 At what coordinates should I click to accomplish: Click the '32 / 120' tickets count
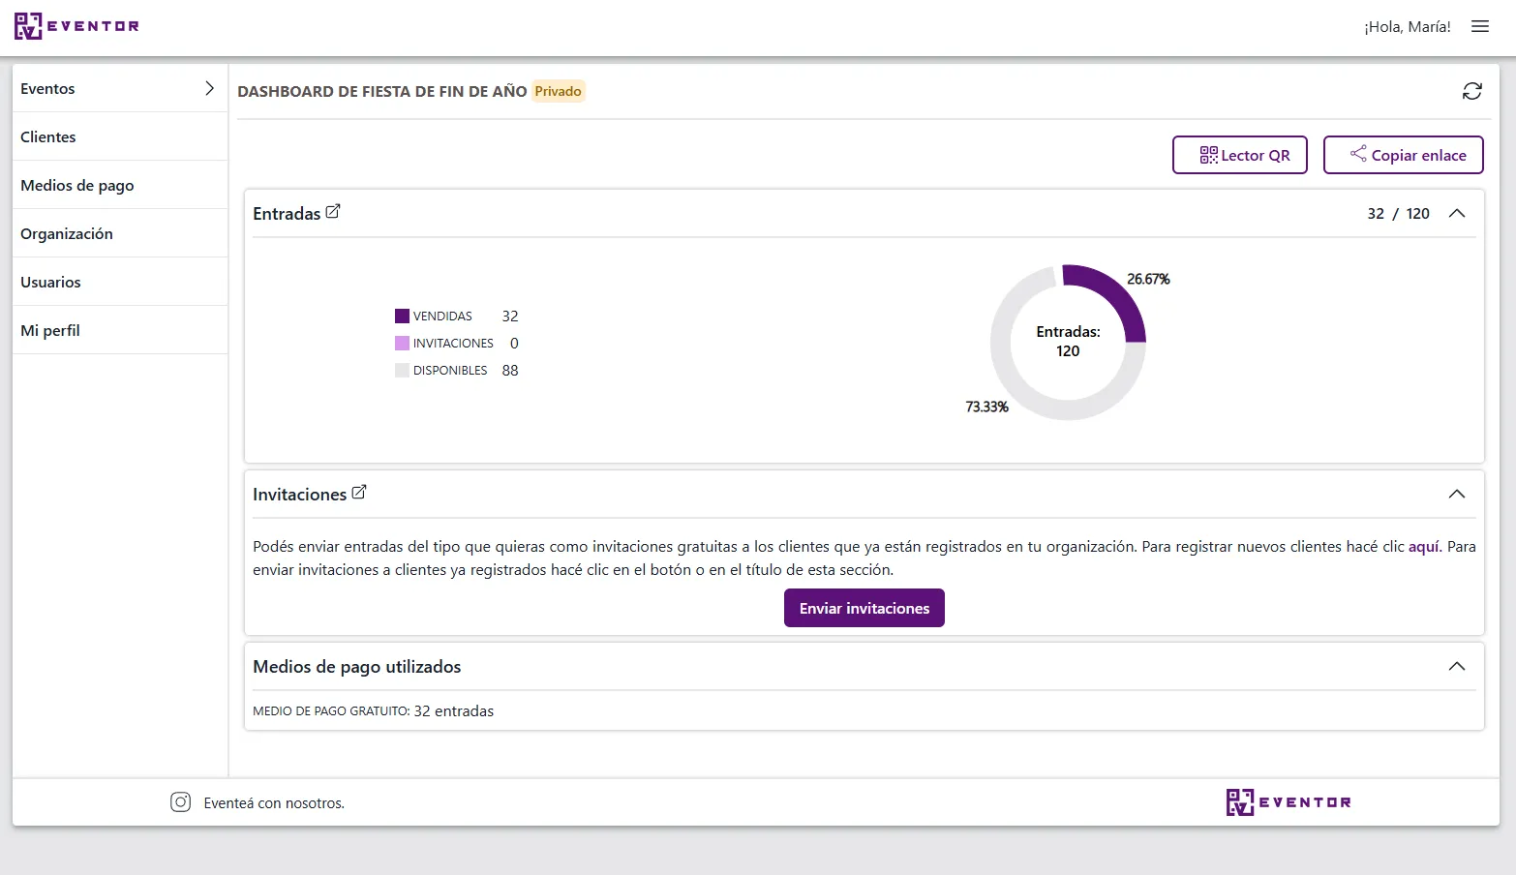pos(1398,213)
